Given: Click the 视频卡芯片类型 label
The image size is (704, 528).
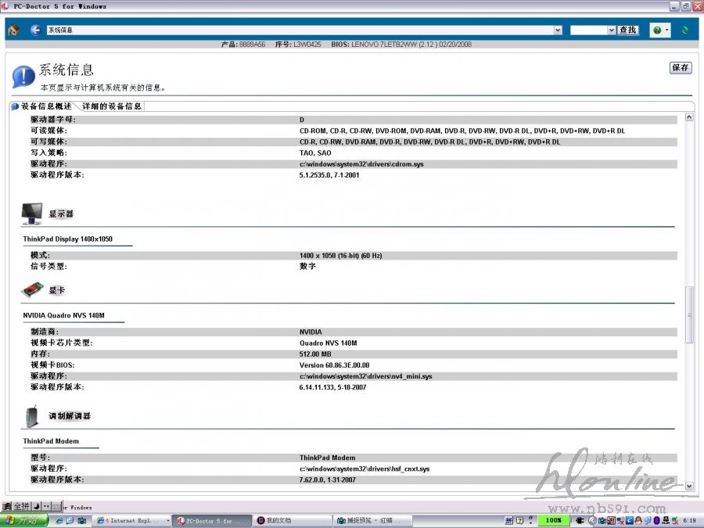Looking at the screenshot, I should [62, 343].
